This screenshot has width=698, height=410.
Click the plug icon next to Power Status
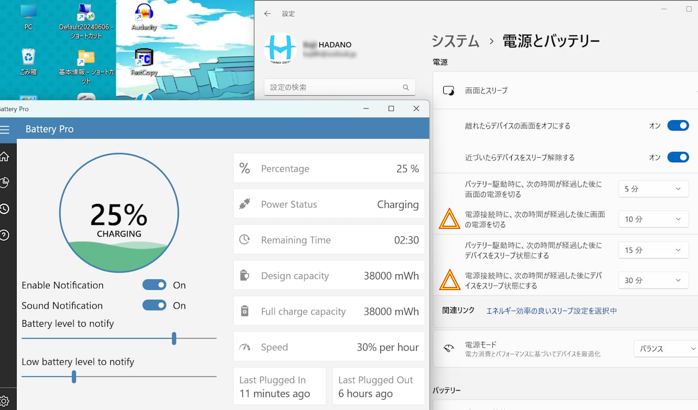click(x=244, y=204)
